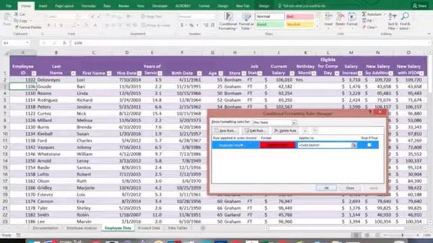433x243 pixels.
Task: Open the File tab
Action: tap(9, 6)
